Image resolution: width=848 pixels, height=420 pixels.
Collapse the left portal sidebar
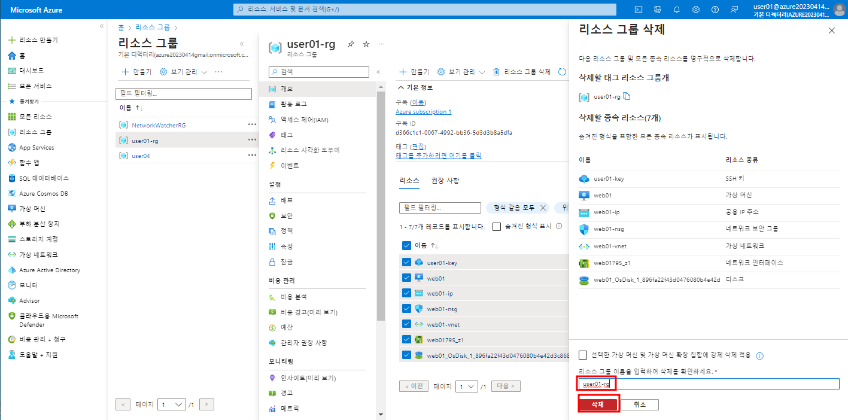click(x=102, y=26)
